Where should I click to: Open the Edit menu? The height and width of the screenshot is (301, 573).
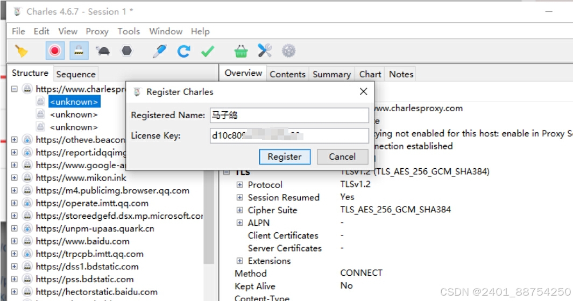(41, 31)
